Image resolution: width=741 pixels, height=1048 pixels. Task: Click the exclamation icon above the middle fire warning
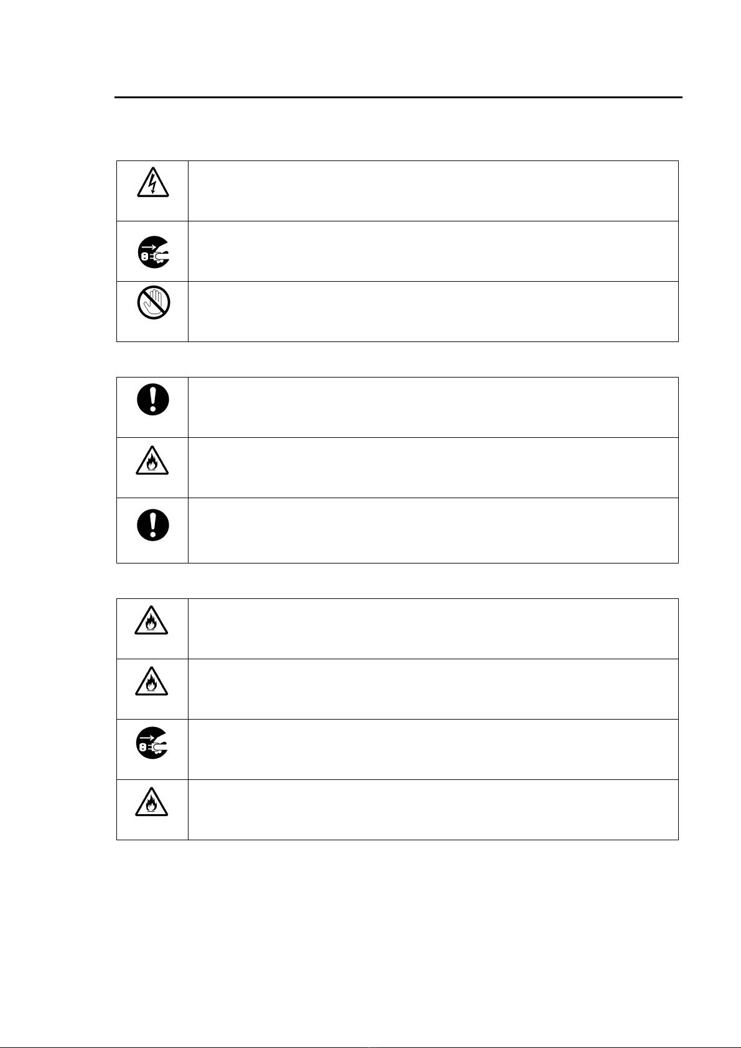point(152,398)
